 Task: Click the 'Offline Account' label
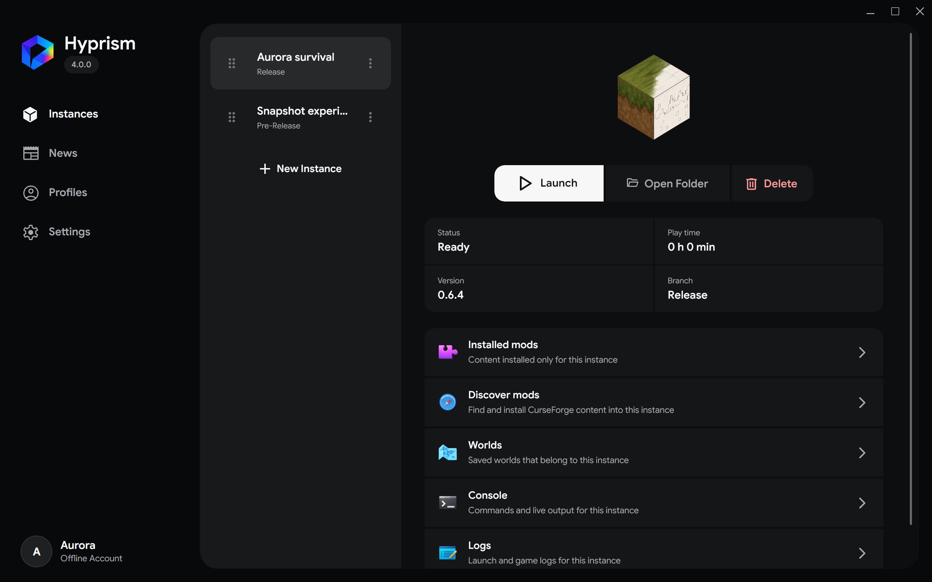click(x=91, y=558)
